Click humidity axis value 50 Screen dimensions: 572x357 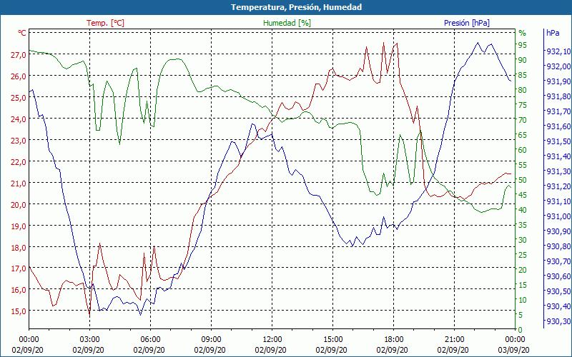click(523, 180)
